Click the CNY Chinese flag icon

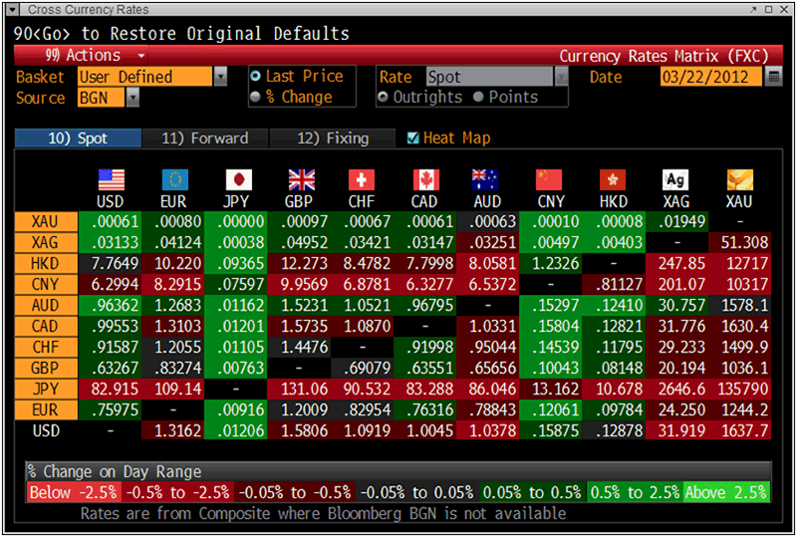click(x=549, y=180)
